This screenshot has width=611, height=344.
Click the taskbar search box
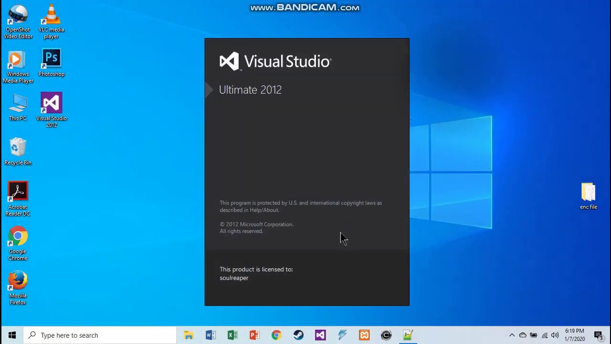pos(100,335)
